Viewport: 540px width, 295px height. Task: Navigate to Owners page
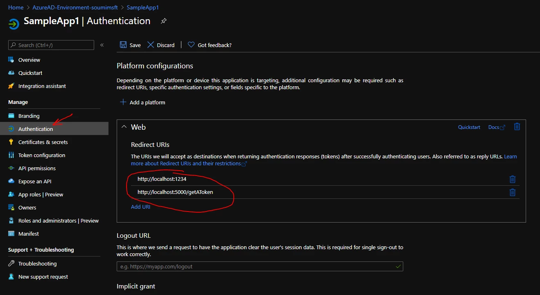tap(27, 207)
